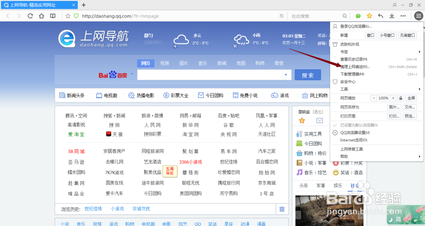Switch to 视频 search tab
The image size is (425, 226).
(164, 63)
